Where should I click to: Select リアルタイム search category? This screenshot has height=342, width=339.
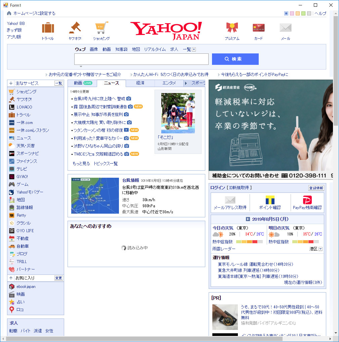[x=155, y=49]
